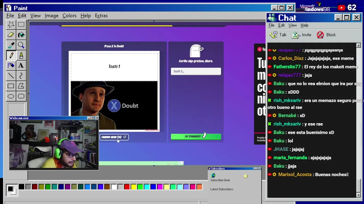
Task: Open the Image menu in Paint
Action: [x=51, y=16]
